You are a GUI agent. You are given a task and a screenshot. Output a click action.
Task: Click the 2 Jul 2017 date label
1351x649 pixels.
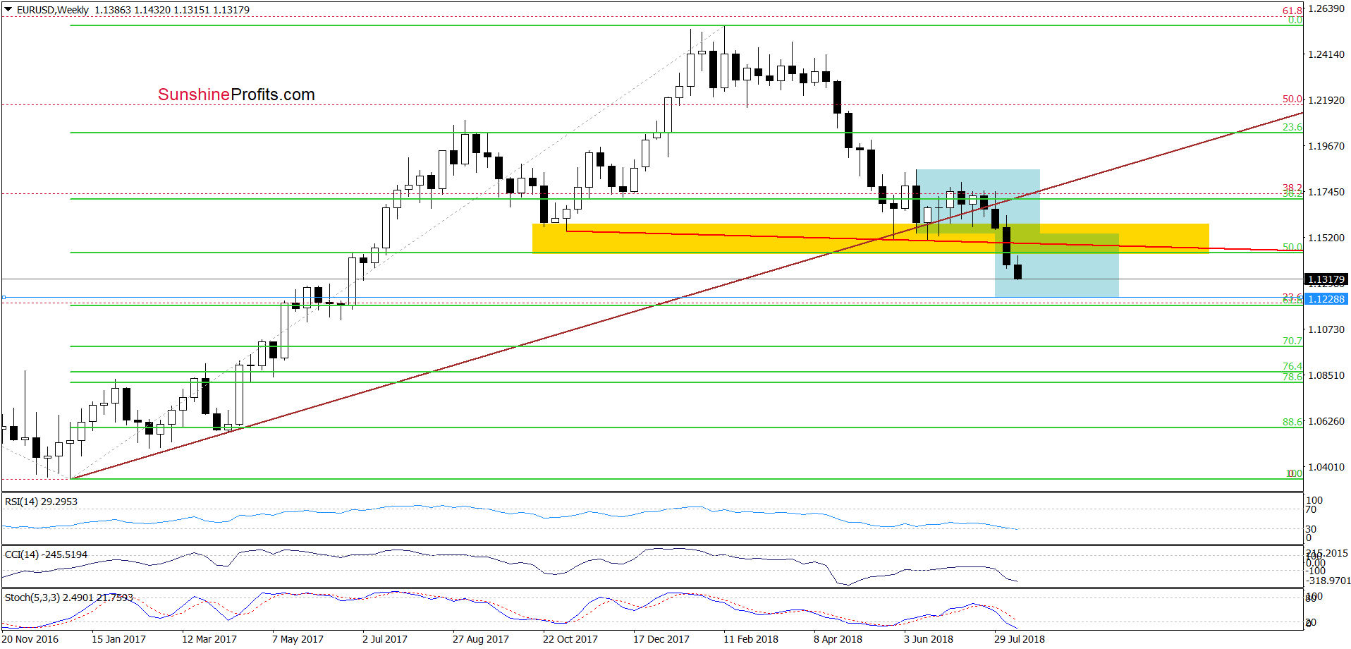click(385, 639)
